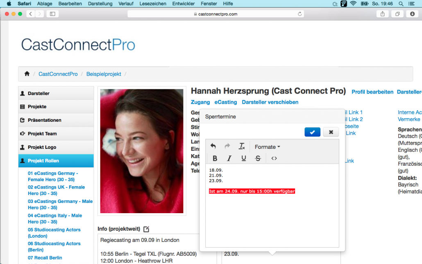Click the CastConnectPro logo
422x264 pixels.
coord(78,45)
